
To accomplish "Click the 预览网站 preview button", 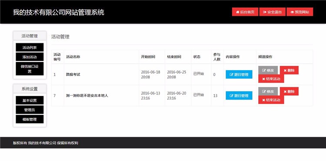I will (299, 12).
